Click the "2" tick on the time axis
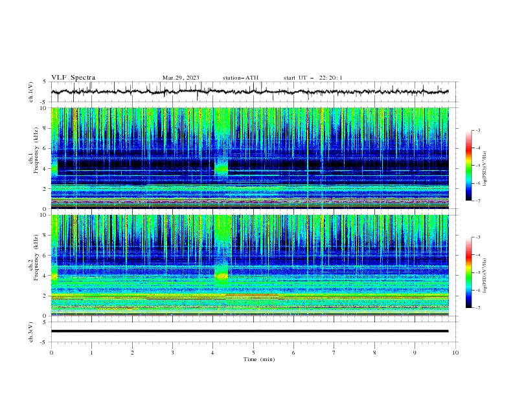This screenshot has height=396, width=513. point(132,353)
